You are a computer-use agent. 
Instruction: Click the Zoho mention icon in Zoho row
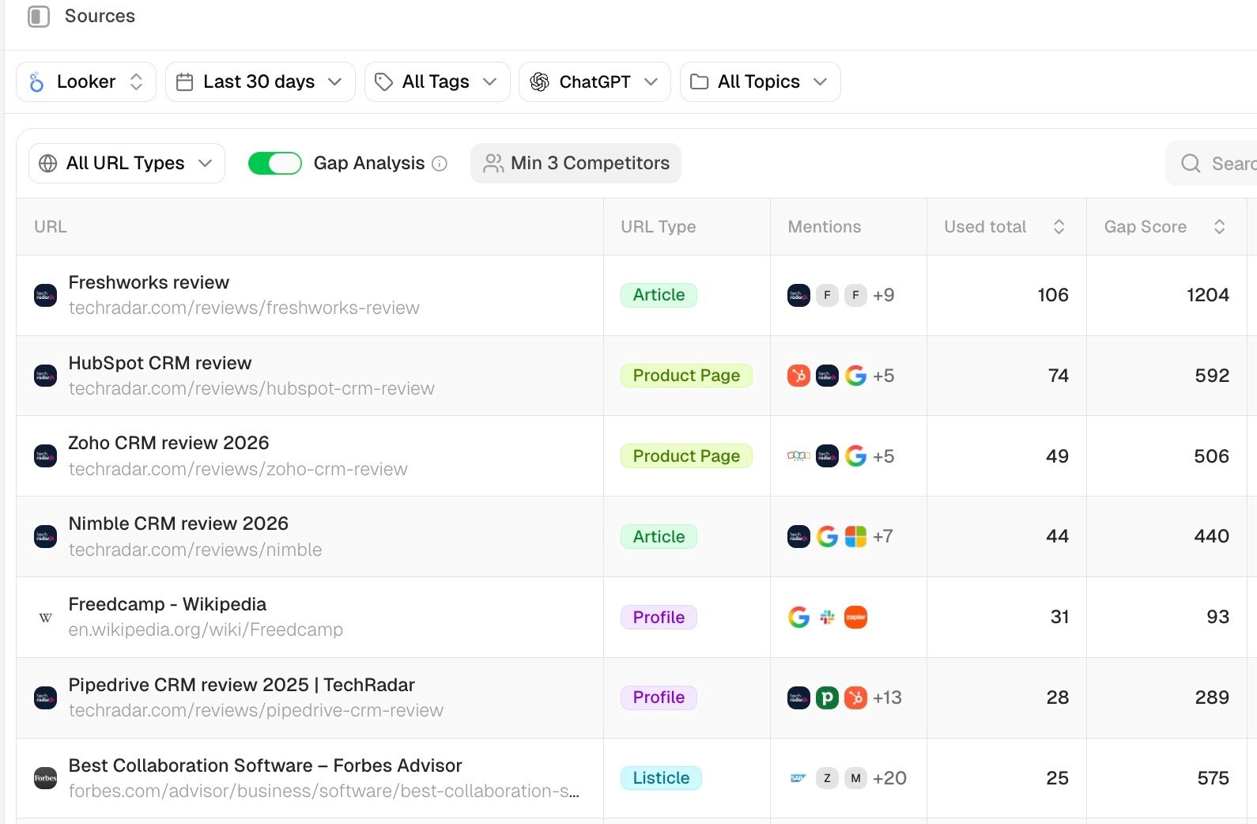pos(798,456)
